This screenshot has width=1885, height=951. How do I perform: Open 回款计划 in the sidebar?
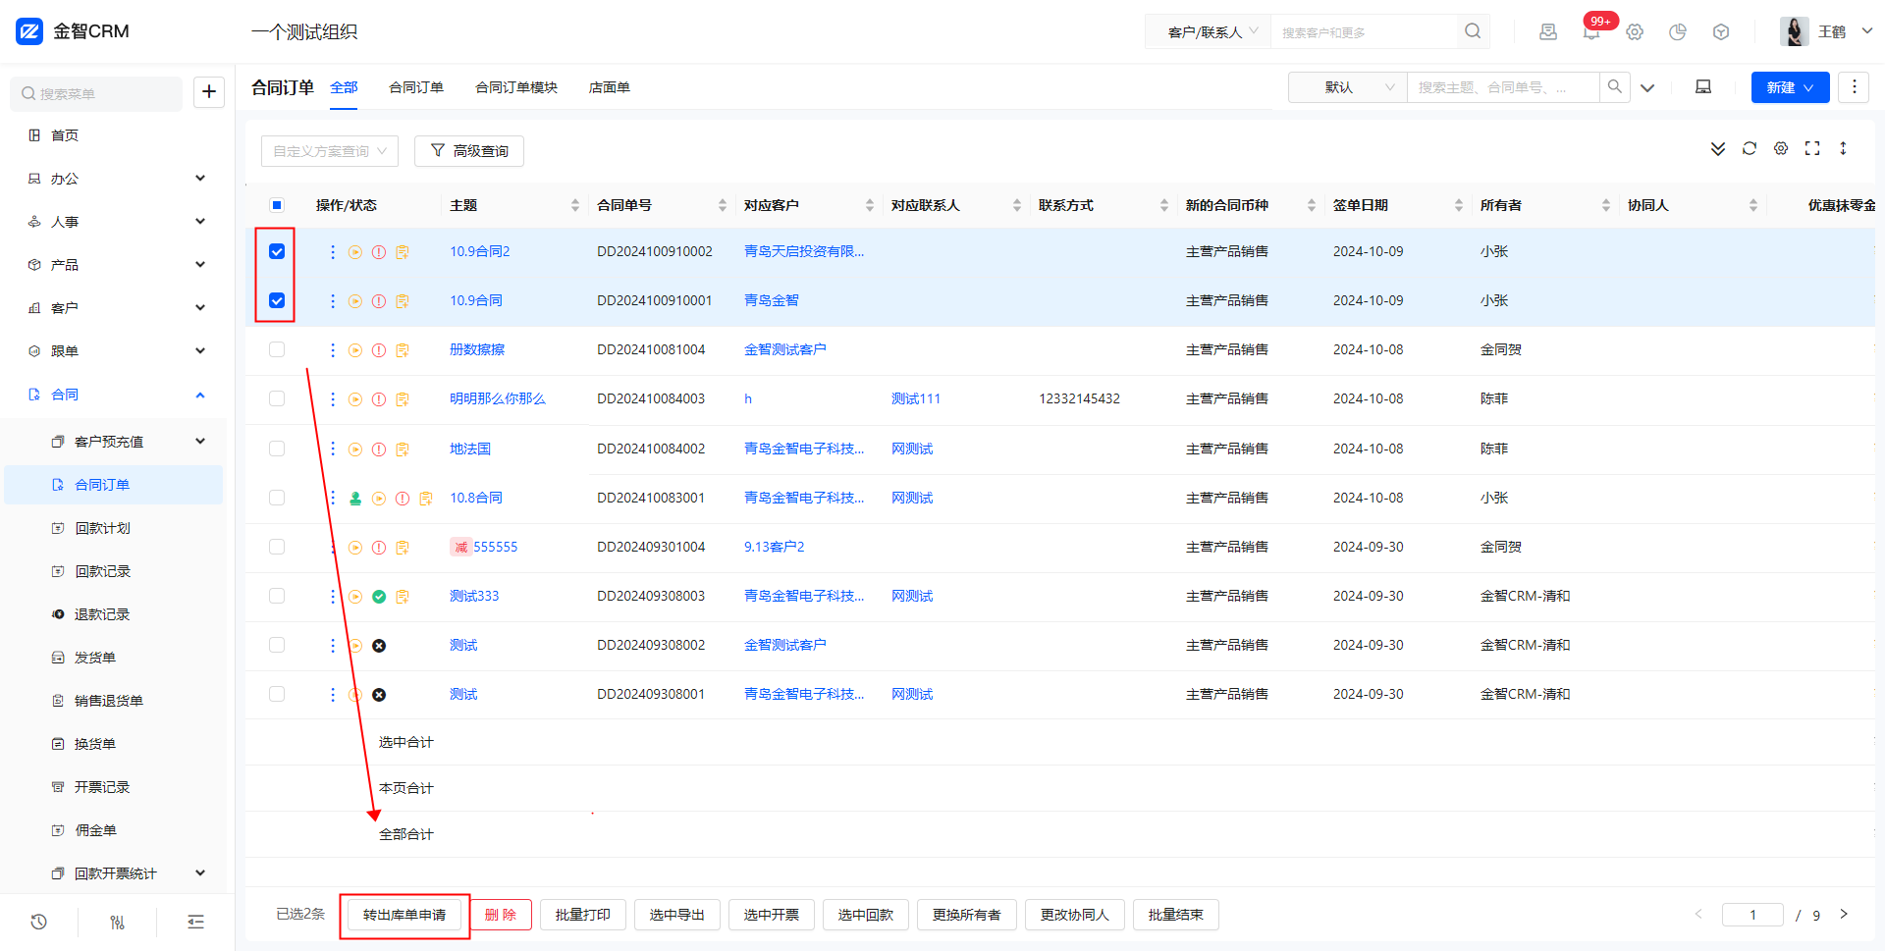coord(103,528)
